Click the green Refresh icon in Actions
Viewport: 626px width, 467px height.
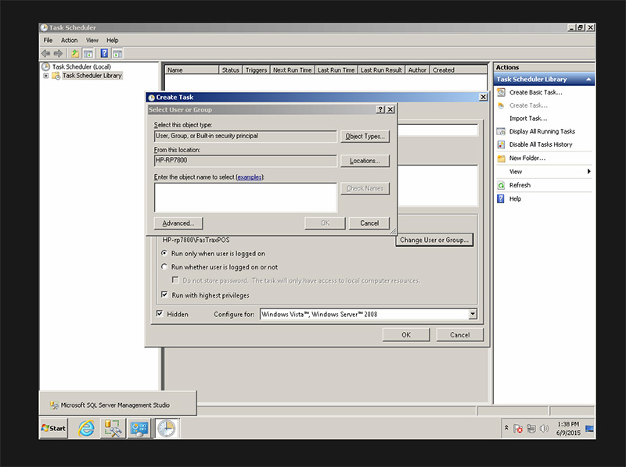(501, 185)
